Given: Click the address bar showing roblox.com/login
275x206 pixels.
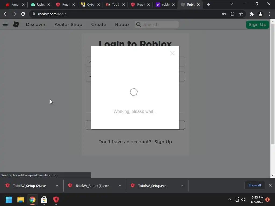Looking at the screenshot, I should [123, 14].
